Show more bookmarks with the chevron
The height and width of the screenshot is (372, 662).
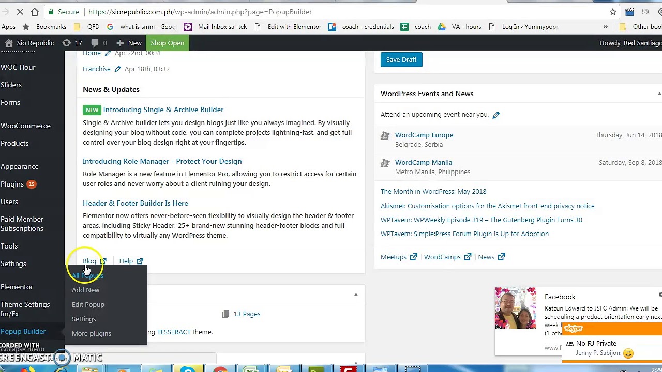pyautogui.click(x=605, y=27)
